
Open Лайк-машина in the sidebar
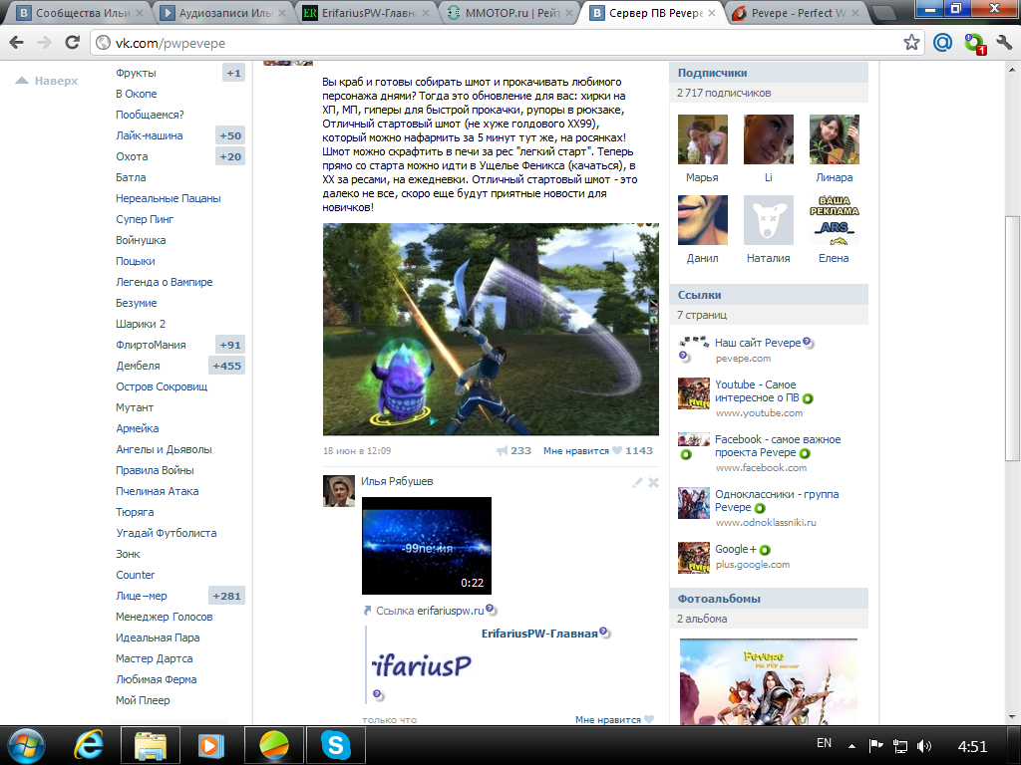click(x=150, y=135)
